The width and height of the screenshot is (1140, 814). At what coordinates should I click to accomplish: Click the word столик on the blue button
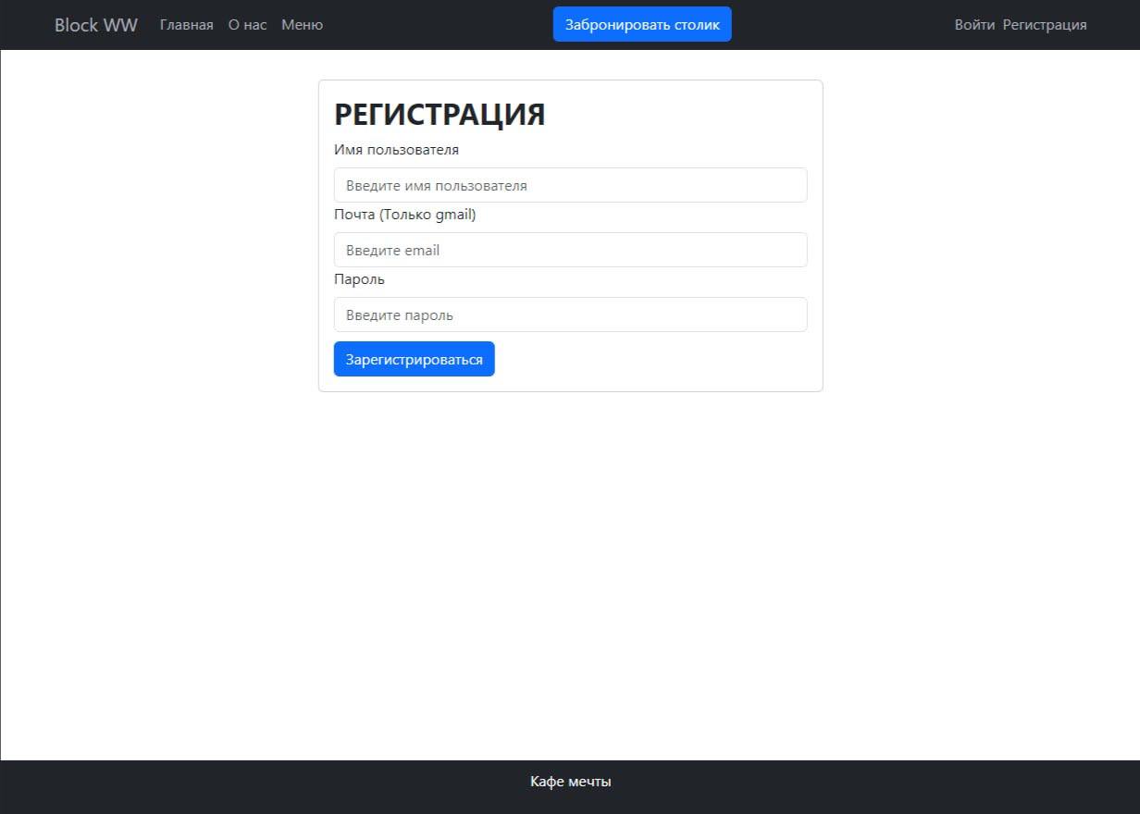point(698,25)
